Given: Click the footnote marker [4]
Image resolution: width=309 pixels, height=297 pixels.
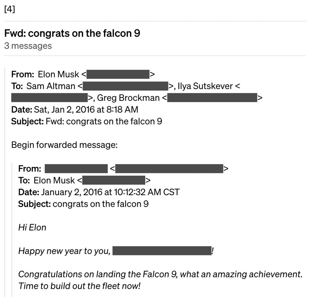Looking at the screenshot, I should pos(9,9).
